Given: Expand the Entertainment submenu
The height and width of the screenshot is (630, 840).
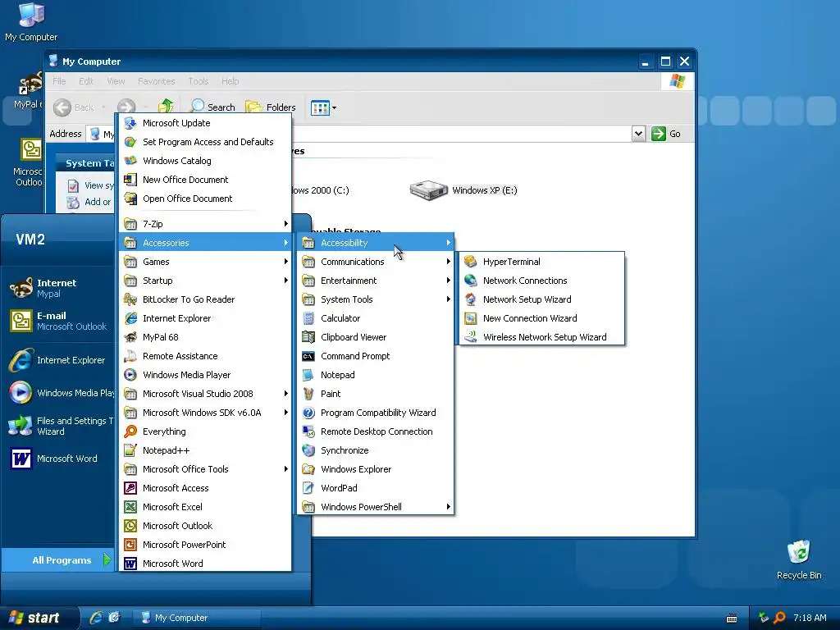Looking at the screenshot, I should click(x=376, y=281).
